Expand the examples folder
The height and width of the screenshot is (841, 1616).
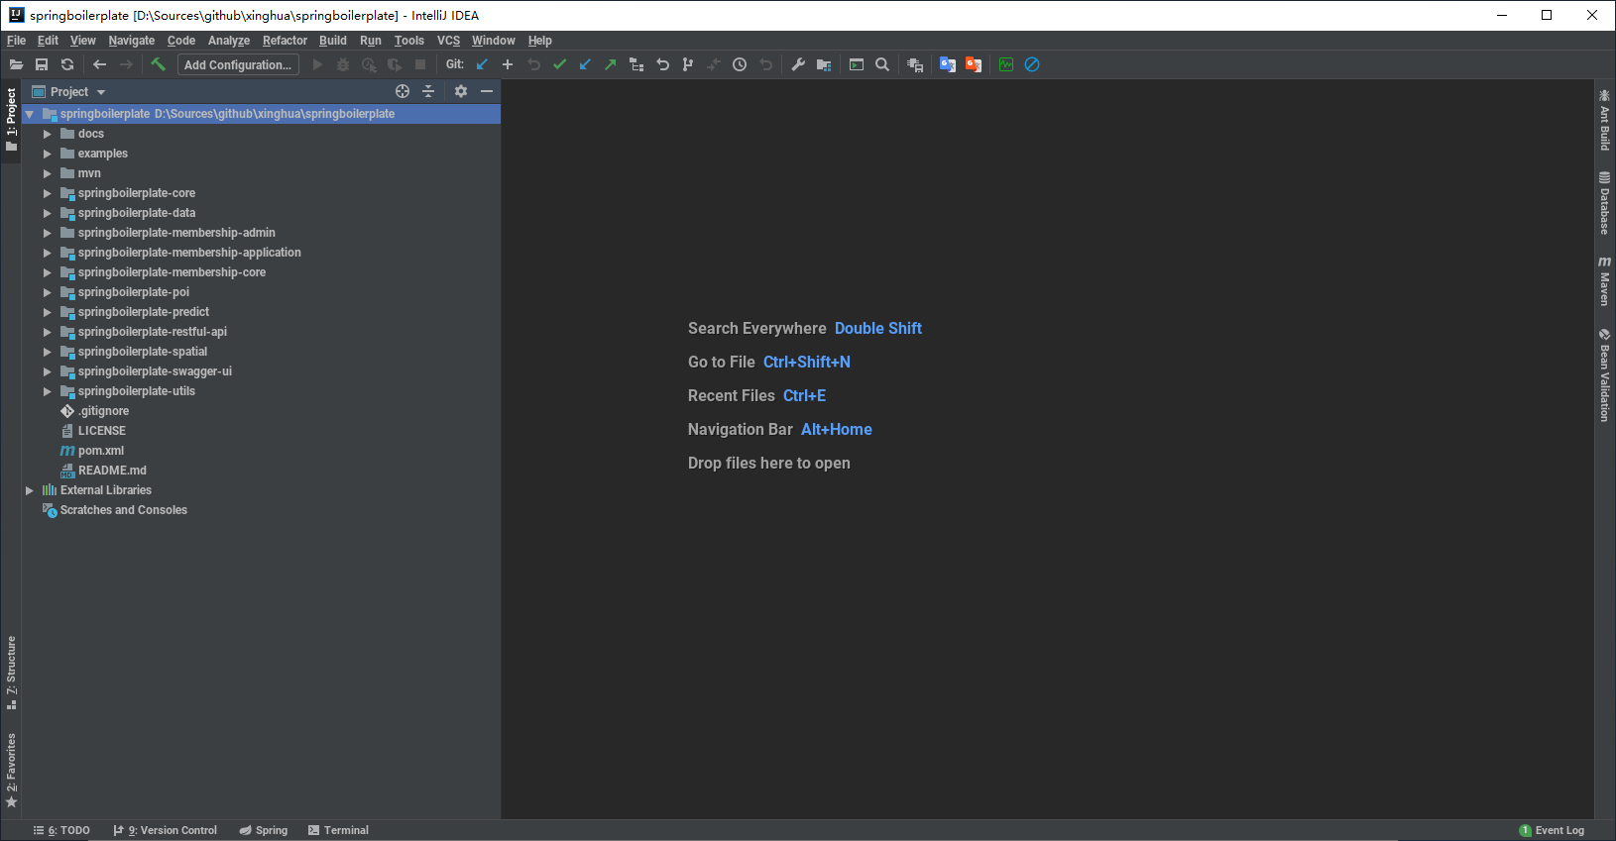pyautogui.click(x=47, y=154)
